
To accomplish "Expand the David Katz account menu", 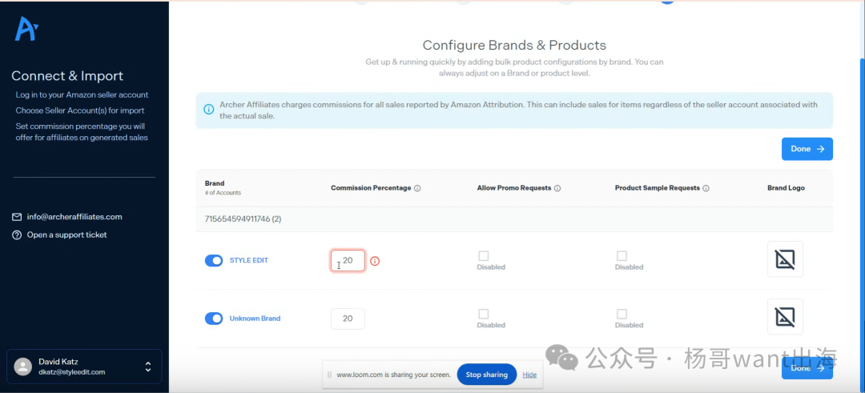I will [147, 367].
